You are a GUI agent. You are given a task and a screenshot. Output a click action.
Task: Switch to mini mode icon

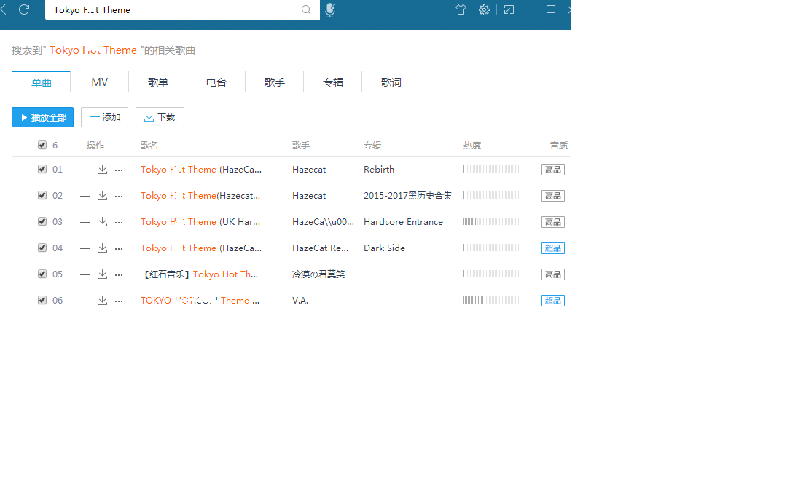(x=509, y=9)
